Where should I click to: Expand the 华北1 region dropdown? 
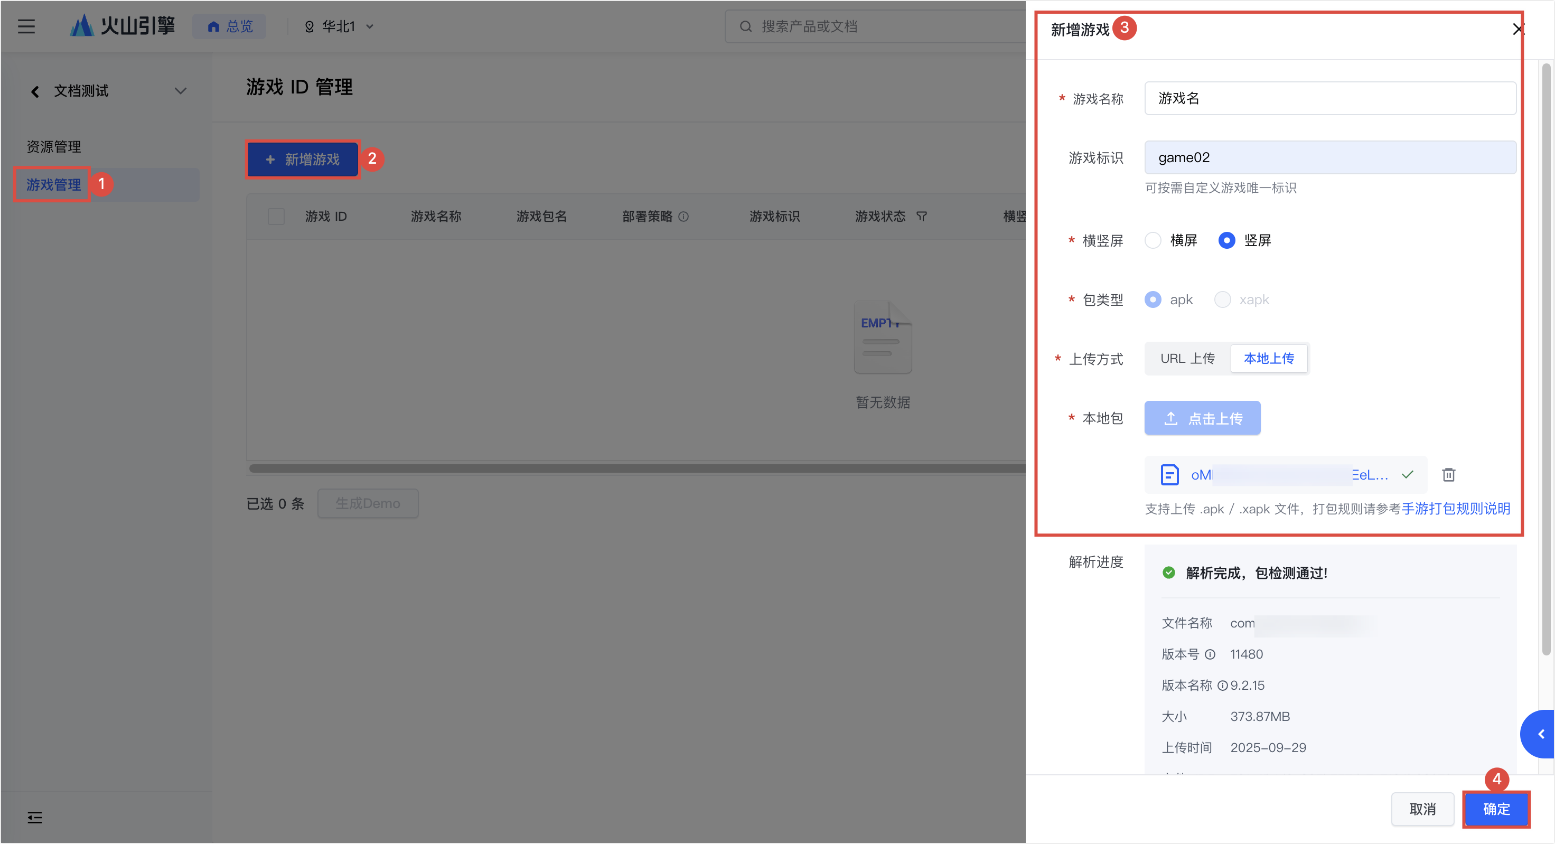click(x=340, y=26)
